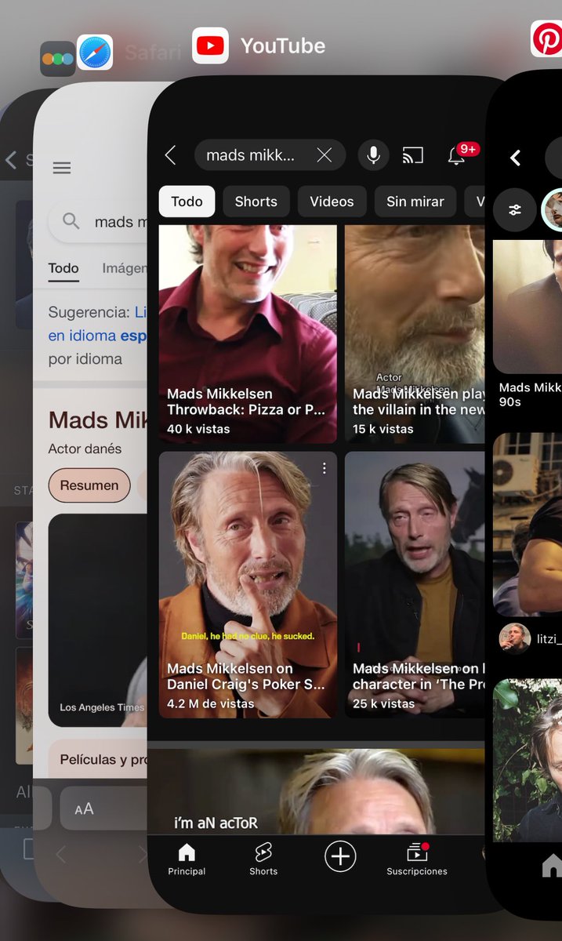Select the Shorts filter chip
562x941 pixels.
(256, 202)
